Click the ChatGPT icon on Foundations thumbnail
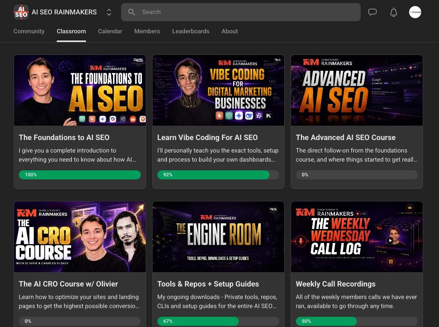439x327 pixels. (82, 119)
